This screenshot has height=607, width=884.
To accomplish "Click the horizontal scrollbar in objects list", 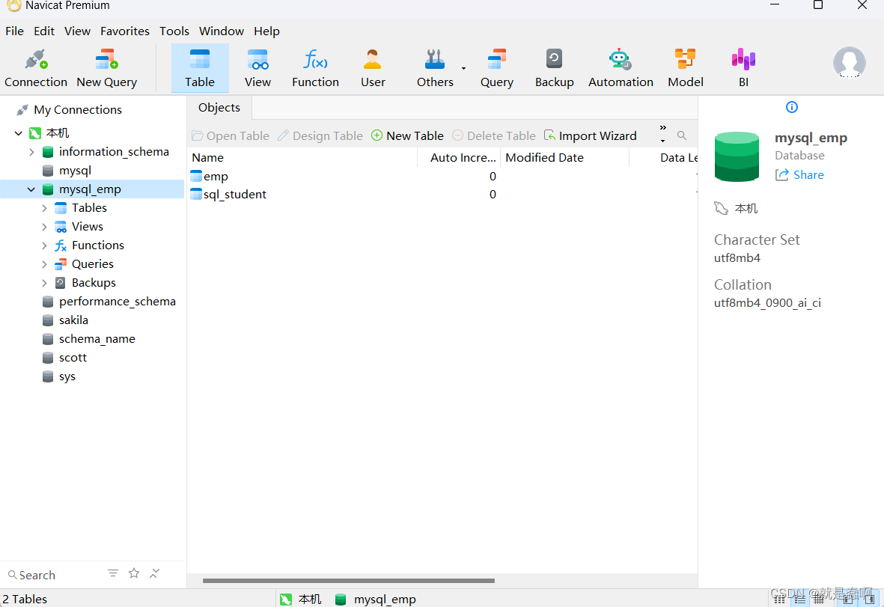I will coord(348,581).
